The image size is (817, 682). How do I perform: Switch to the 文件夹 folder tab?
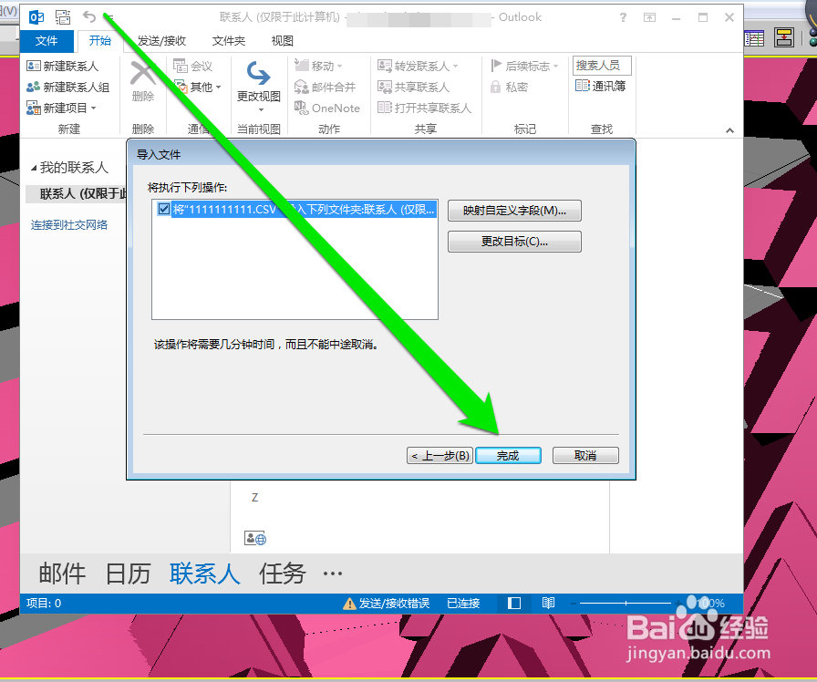(229, 41)
